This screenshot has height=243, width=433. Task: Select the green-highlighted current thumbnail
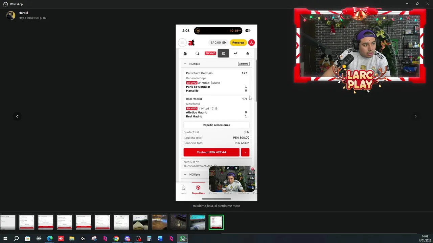(x=216, y=222)
